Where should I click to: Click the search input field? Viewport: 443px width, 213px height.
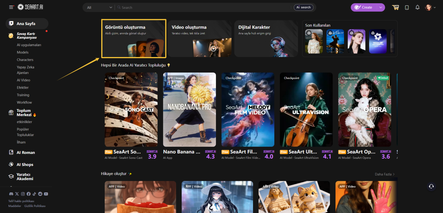coord(204,7)
